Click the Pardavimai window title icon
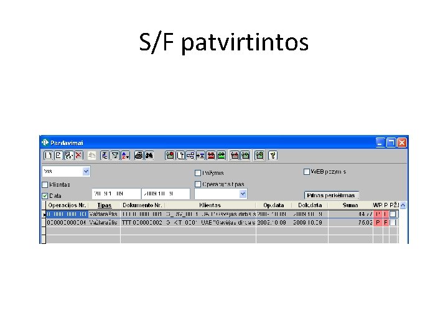Viewport: 448px width, 336px height. pos(45,142)
